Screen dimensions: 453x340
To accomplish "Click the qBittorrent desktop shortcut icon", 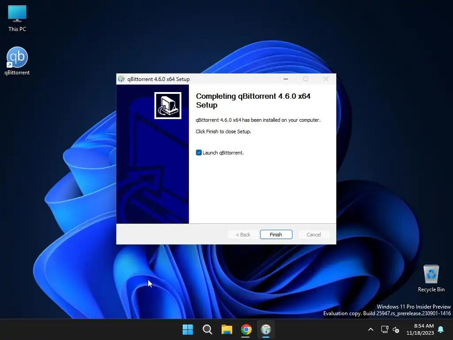I will pyautogui.click(x=17, y=61).
